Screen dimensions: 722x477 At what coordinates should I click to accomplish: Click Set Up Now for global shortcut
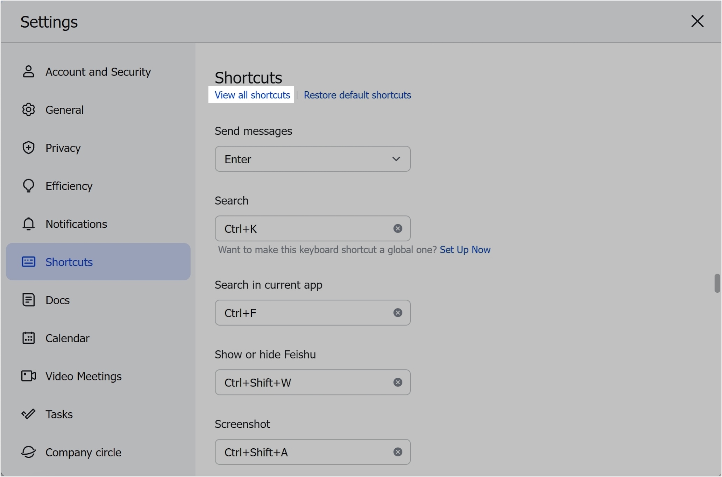(x=465, y=250)
